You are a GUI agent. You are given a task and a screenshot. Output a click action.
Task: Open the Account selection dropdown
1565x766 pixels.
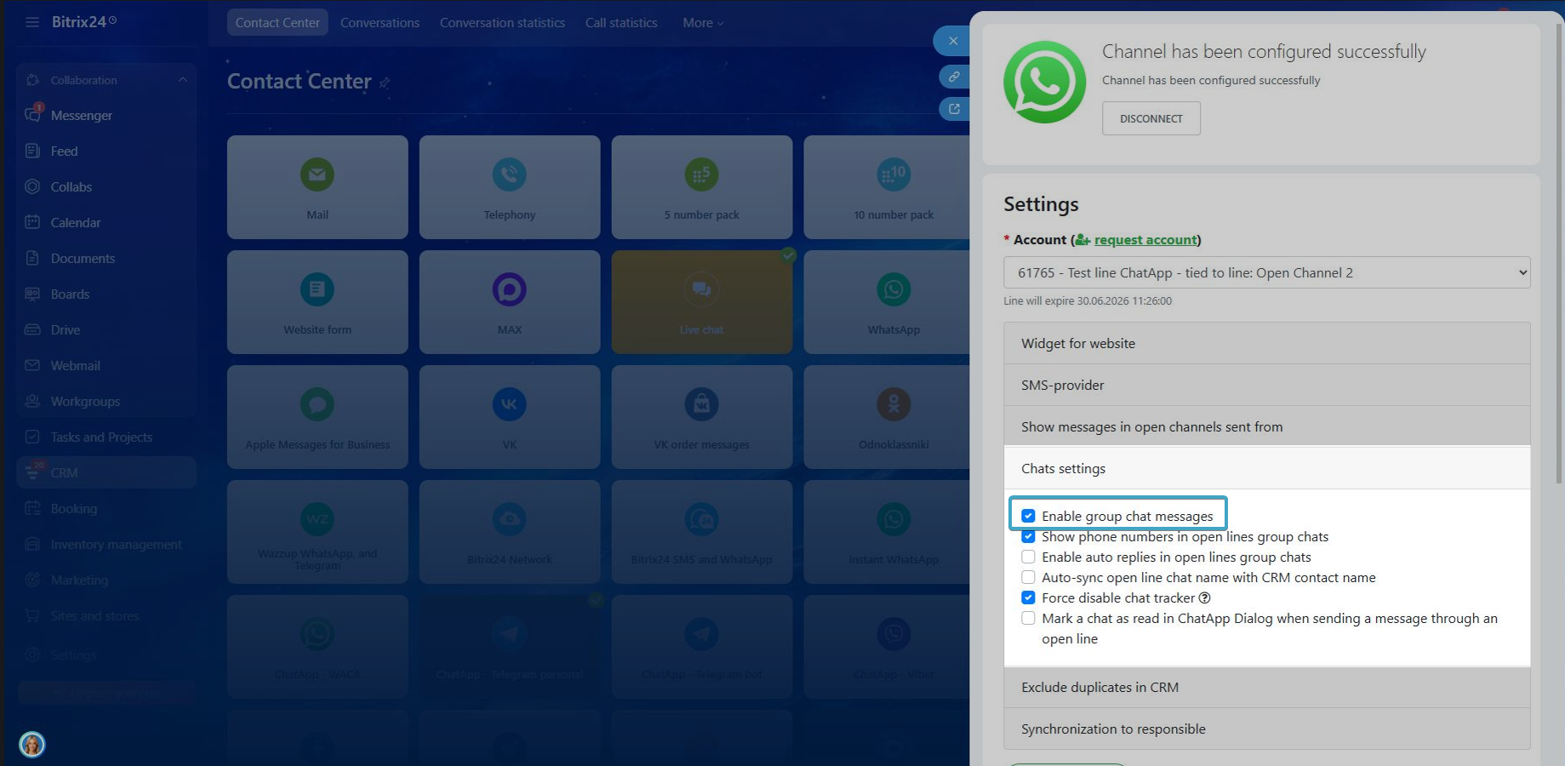click(x=1266, y=272)
